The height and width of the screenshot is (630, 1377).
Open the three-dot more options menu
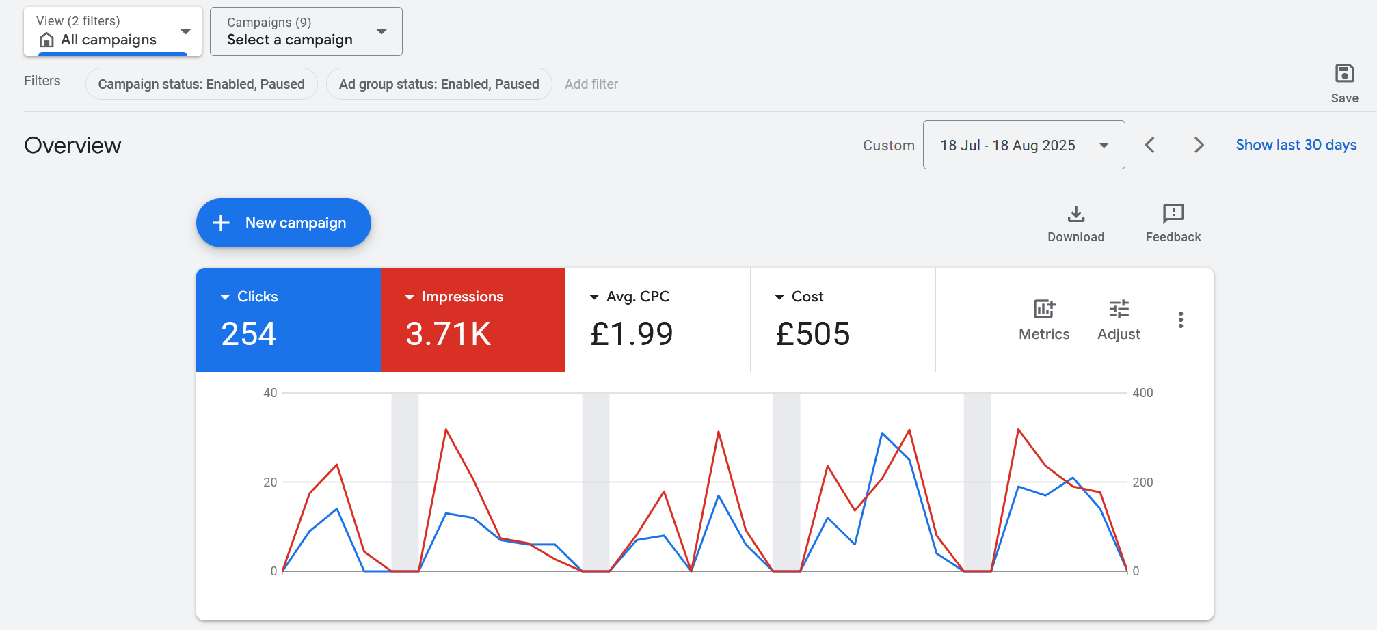(x=1180, y=320)
